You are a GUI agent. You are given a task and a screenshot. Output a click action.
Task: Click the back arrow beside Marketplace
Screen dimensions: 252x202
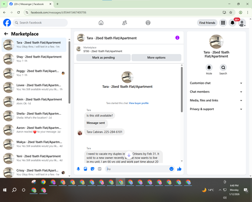(6, 34)
